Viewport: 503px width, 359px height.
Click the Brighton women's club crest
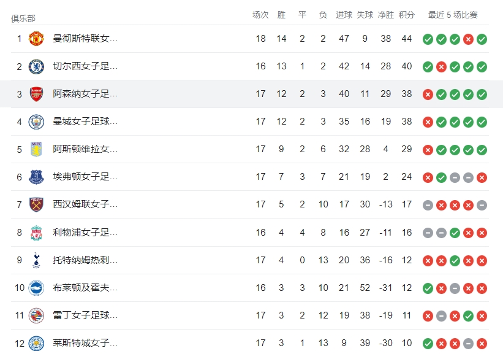point(36,288)
